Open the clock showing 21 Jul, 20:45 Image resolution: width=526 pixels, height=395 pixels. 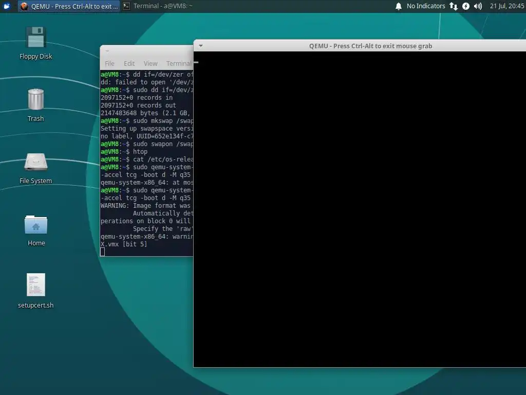pyautogui.click(x=507, y=6)
